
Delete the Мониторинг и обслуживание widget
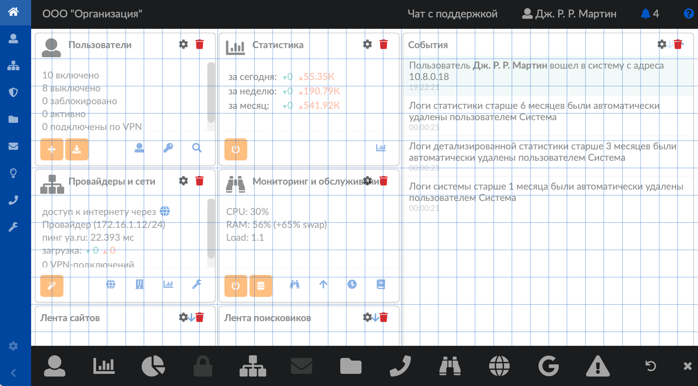click(384, 181)
